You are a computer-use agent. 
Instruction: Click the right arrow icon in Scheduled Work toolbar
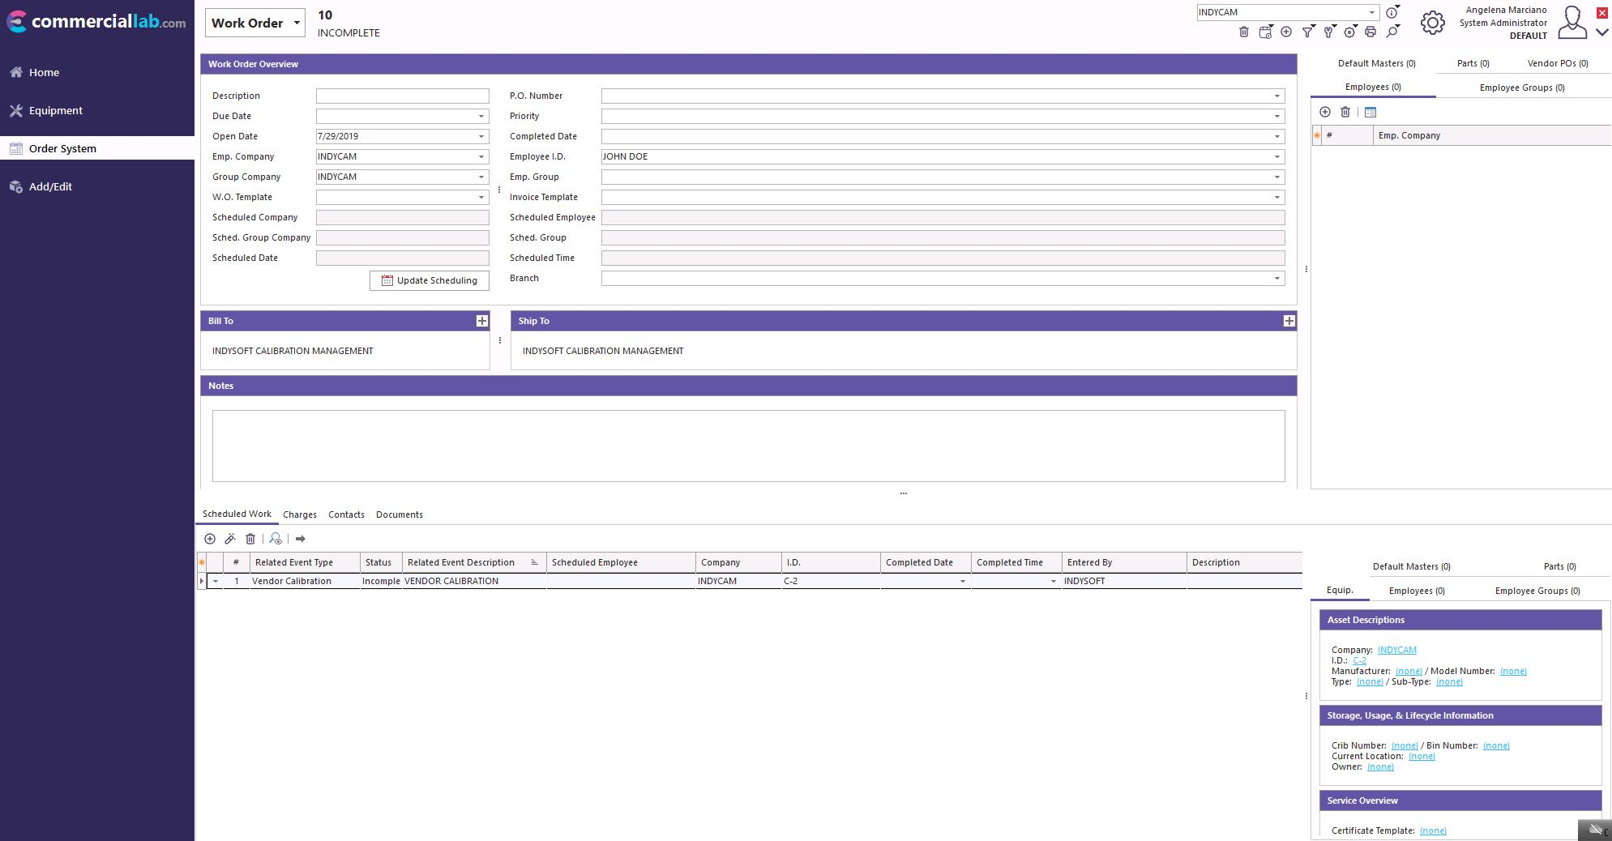coord(300,539)
